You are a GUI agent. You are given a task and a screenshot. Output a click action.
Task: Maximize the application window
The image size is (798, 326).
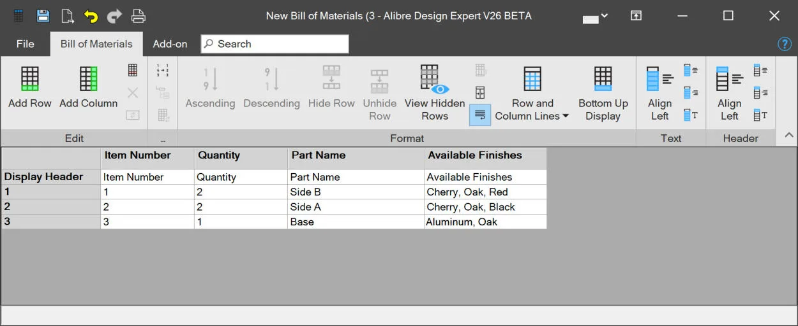coord(728,16)
